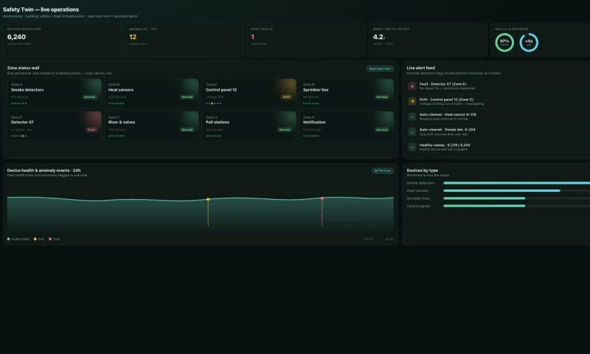Viewport: 590px width, 354px height.
Task: Click the Normal badge on Riser & valves
Action: click(187, 130)
